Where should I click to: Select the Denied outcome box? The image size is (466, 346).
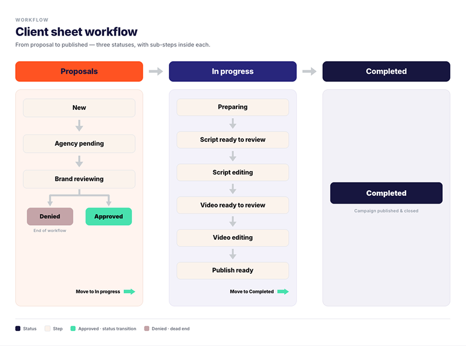click(50, 216)
